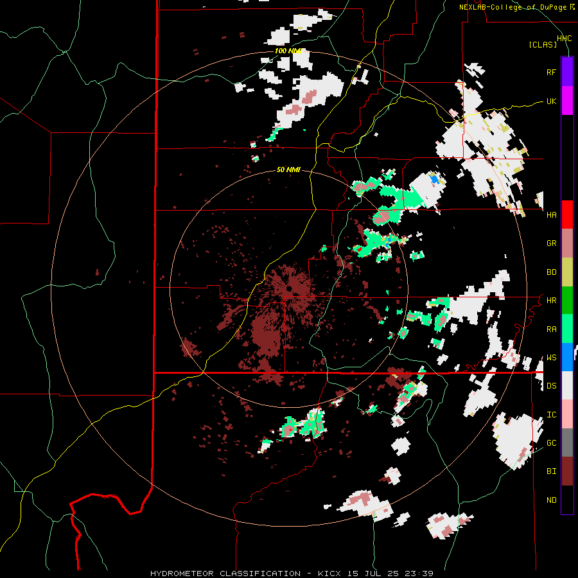Click the 100 NMI range ring label
This screenshot has width=578, height=578.
tap(288, 51)
